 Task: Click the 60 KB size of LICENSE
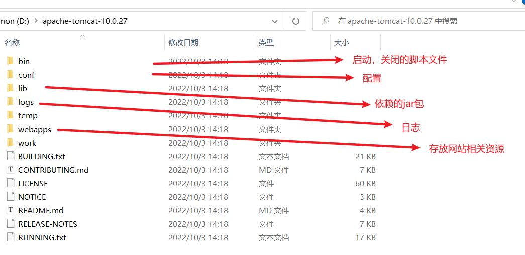click(x=365, y=183)
